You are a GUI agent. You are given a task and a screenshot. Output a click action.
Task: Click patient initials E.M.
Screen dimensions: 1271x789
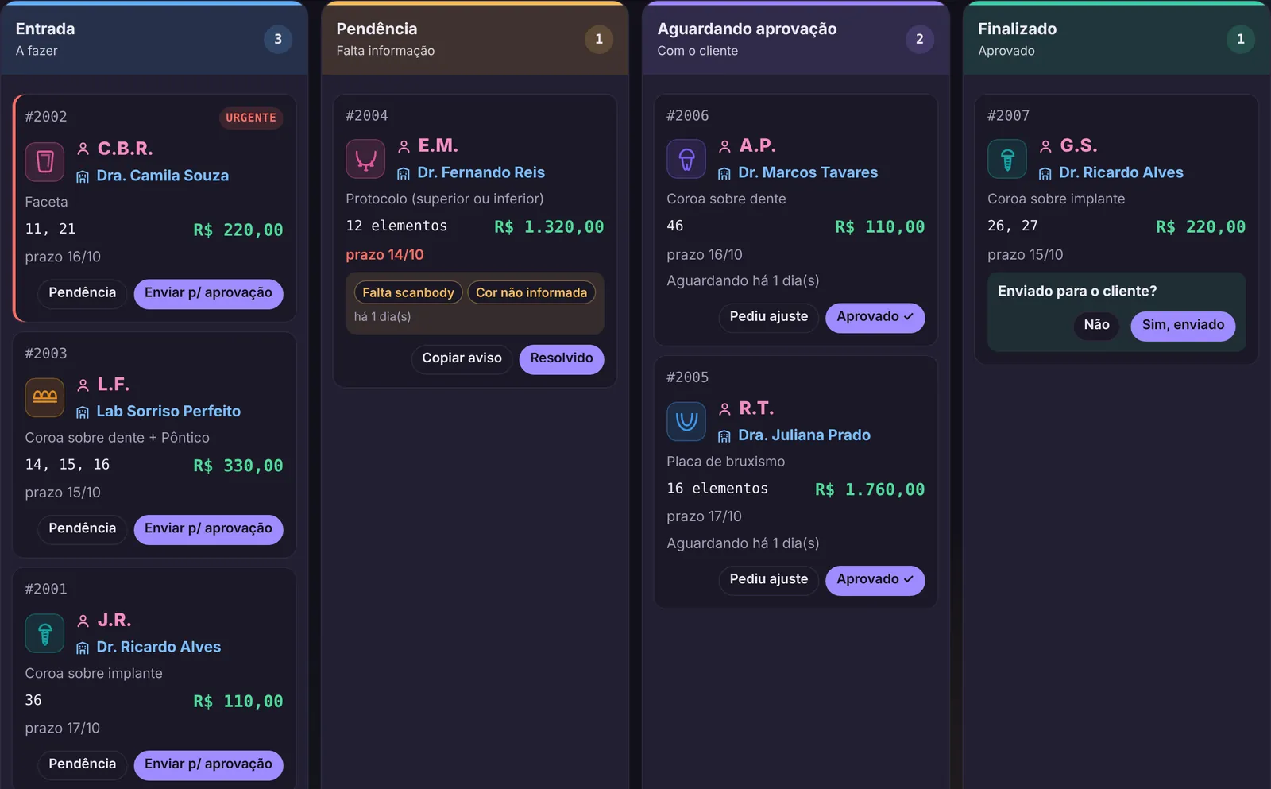click(438, 145)
